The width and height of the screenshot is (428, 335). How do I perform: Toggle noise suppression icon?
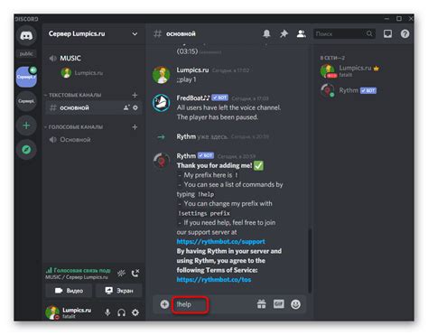[x=121, y=274]
